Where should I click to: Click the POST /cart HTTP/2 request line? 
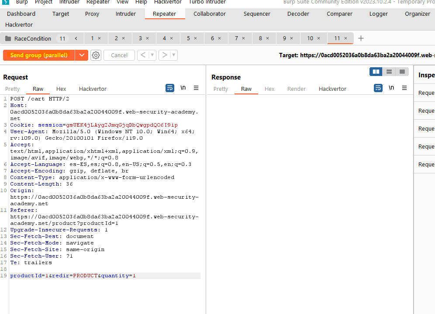40,99
